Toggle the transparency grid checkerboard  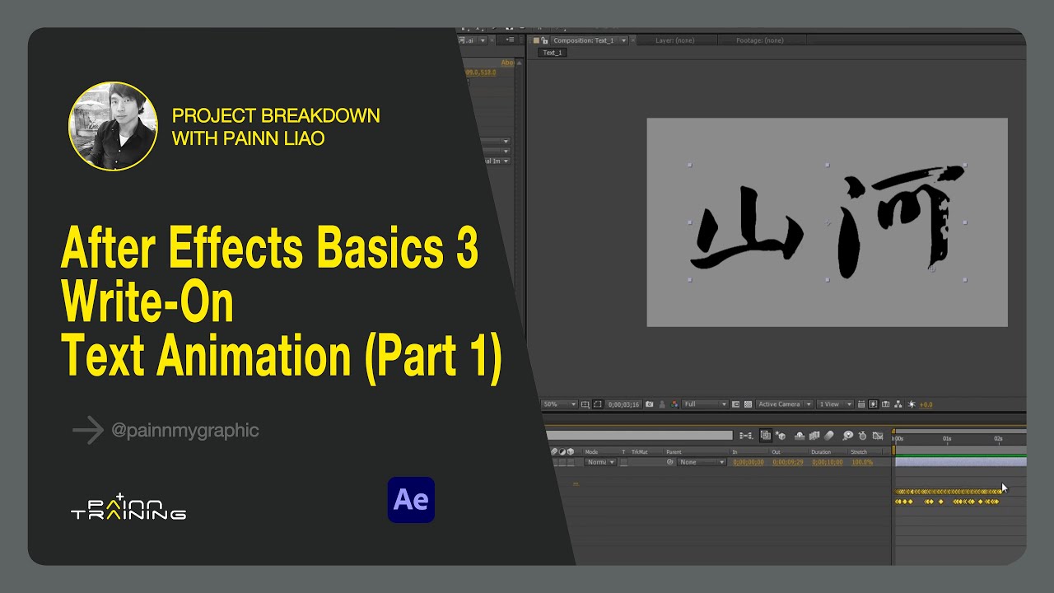[748, 404]
